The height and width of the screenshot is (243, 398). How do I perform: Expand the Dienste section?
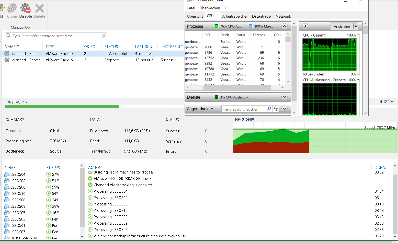tap(284, 97)
